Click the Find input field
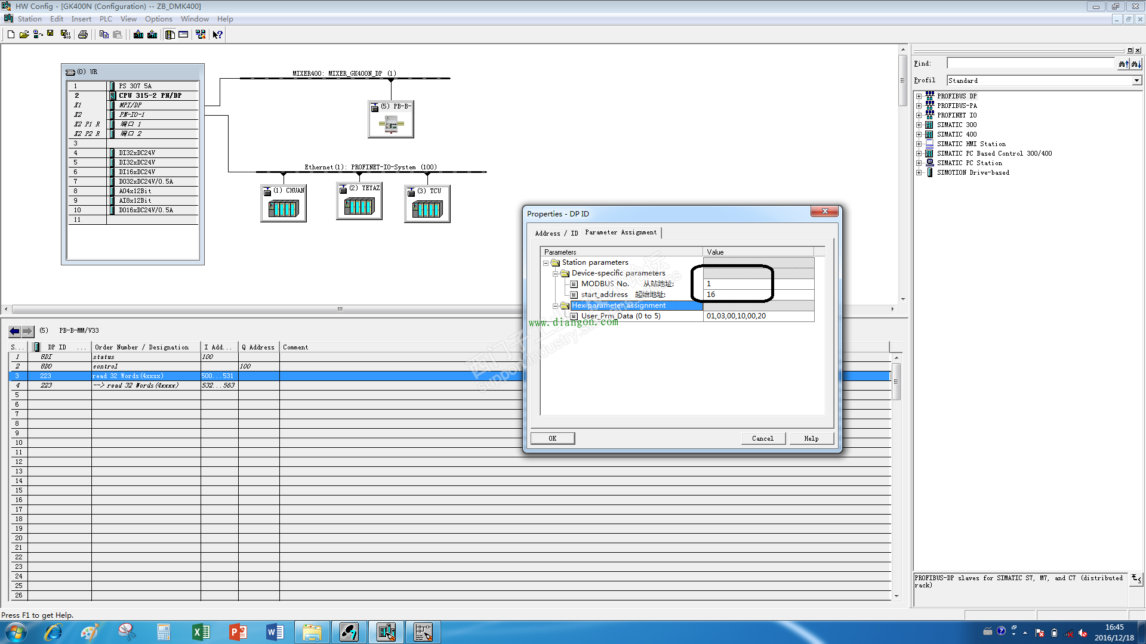This screenshot has width=1146, height=644. (1030, 63)
